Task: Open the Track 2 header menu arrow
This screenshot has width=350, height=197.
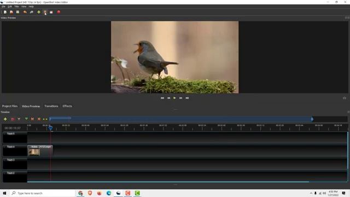Action: pyautogui.click(x=5, y=173)
